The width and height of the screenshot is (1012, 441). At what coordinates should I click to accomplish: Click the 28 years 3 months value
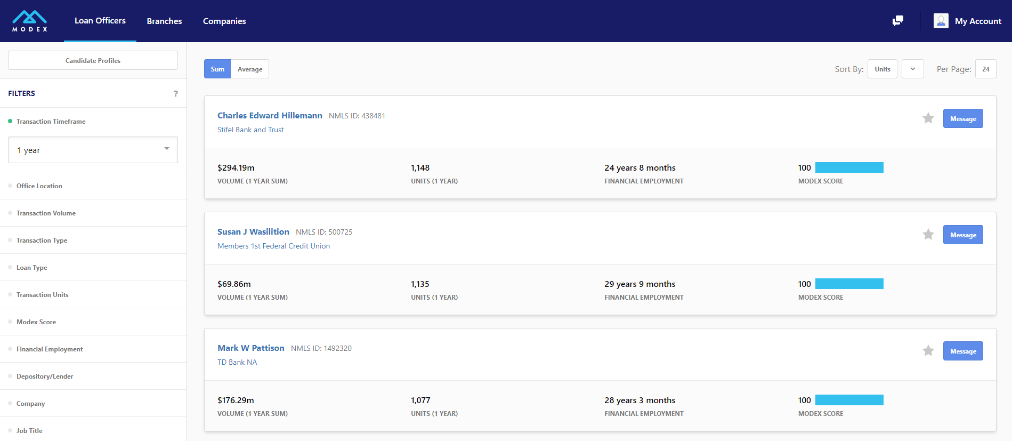[639, 400]
